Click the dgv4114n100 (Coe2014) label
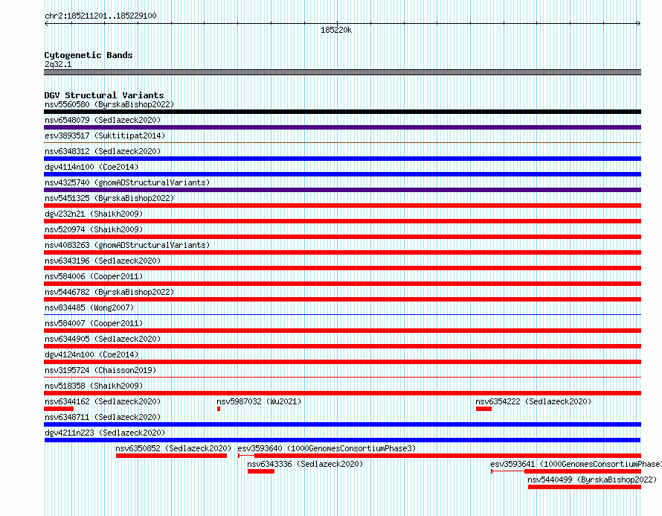The height and width of the screenshot is (516, 662). pyautogui.click(x=91, y=167)
